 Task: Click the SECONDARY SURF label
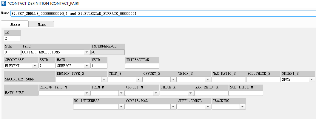point(20,79)
